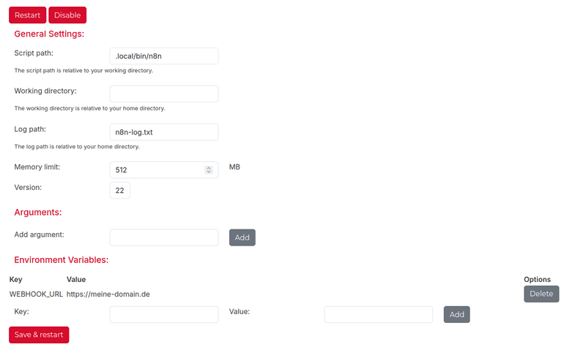Click the Memory limit number field
586x350 pixels.
pyautogui.click(x=157, y=170)
